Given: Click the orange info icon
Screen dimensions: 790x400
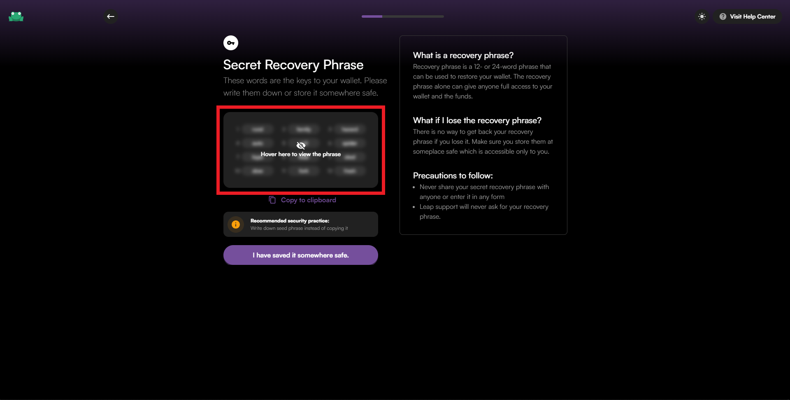Looking at the screenshot, I should 236,225.
